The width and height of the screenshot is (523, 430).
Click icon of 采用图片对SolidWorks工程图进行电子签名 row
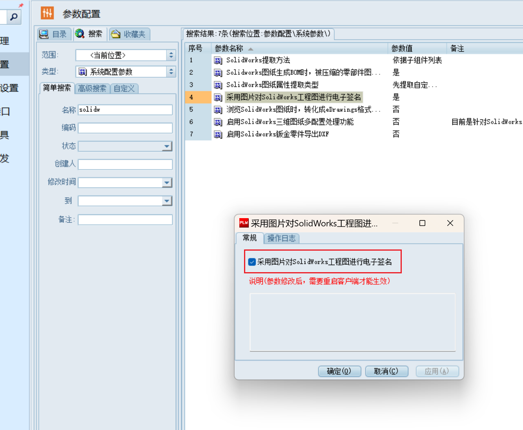click(218, 97)
